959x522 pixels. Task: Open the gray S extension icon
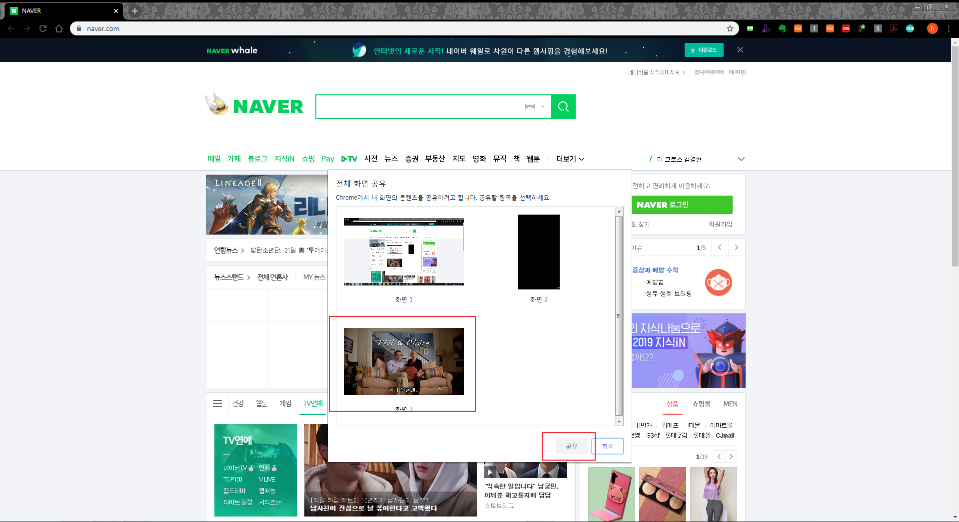(878, 28)
